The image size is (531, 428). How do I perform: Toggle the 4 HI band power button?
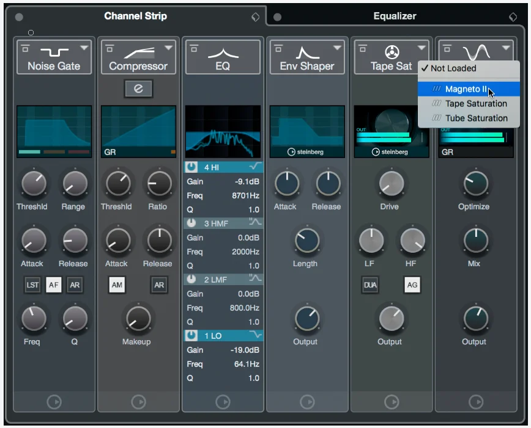coord(191,167)
